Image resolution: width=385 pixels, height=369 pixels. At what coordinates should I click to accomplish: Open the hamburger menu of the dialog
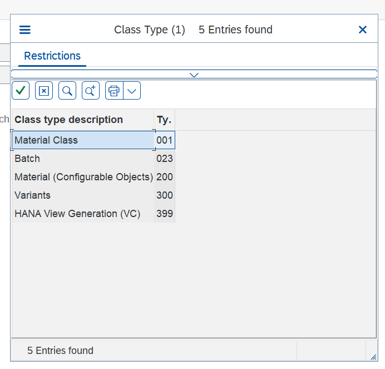pyautogui.click(x=25, y=30)
